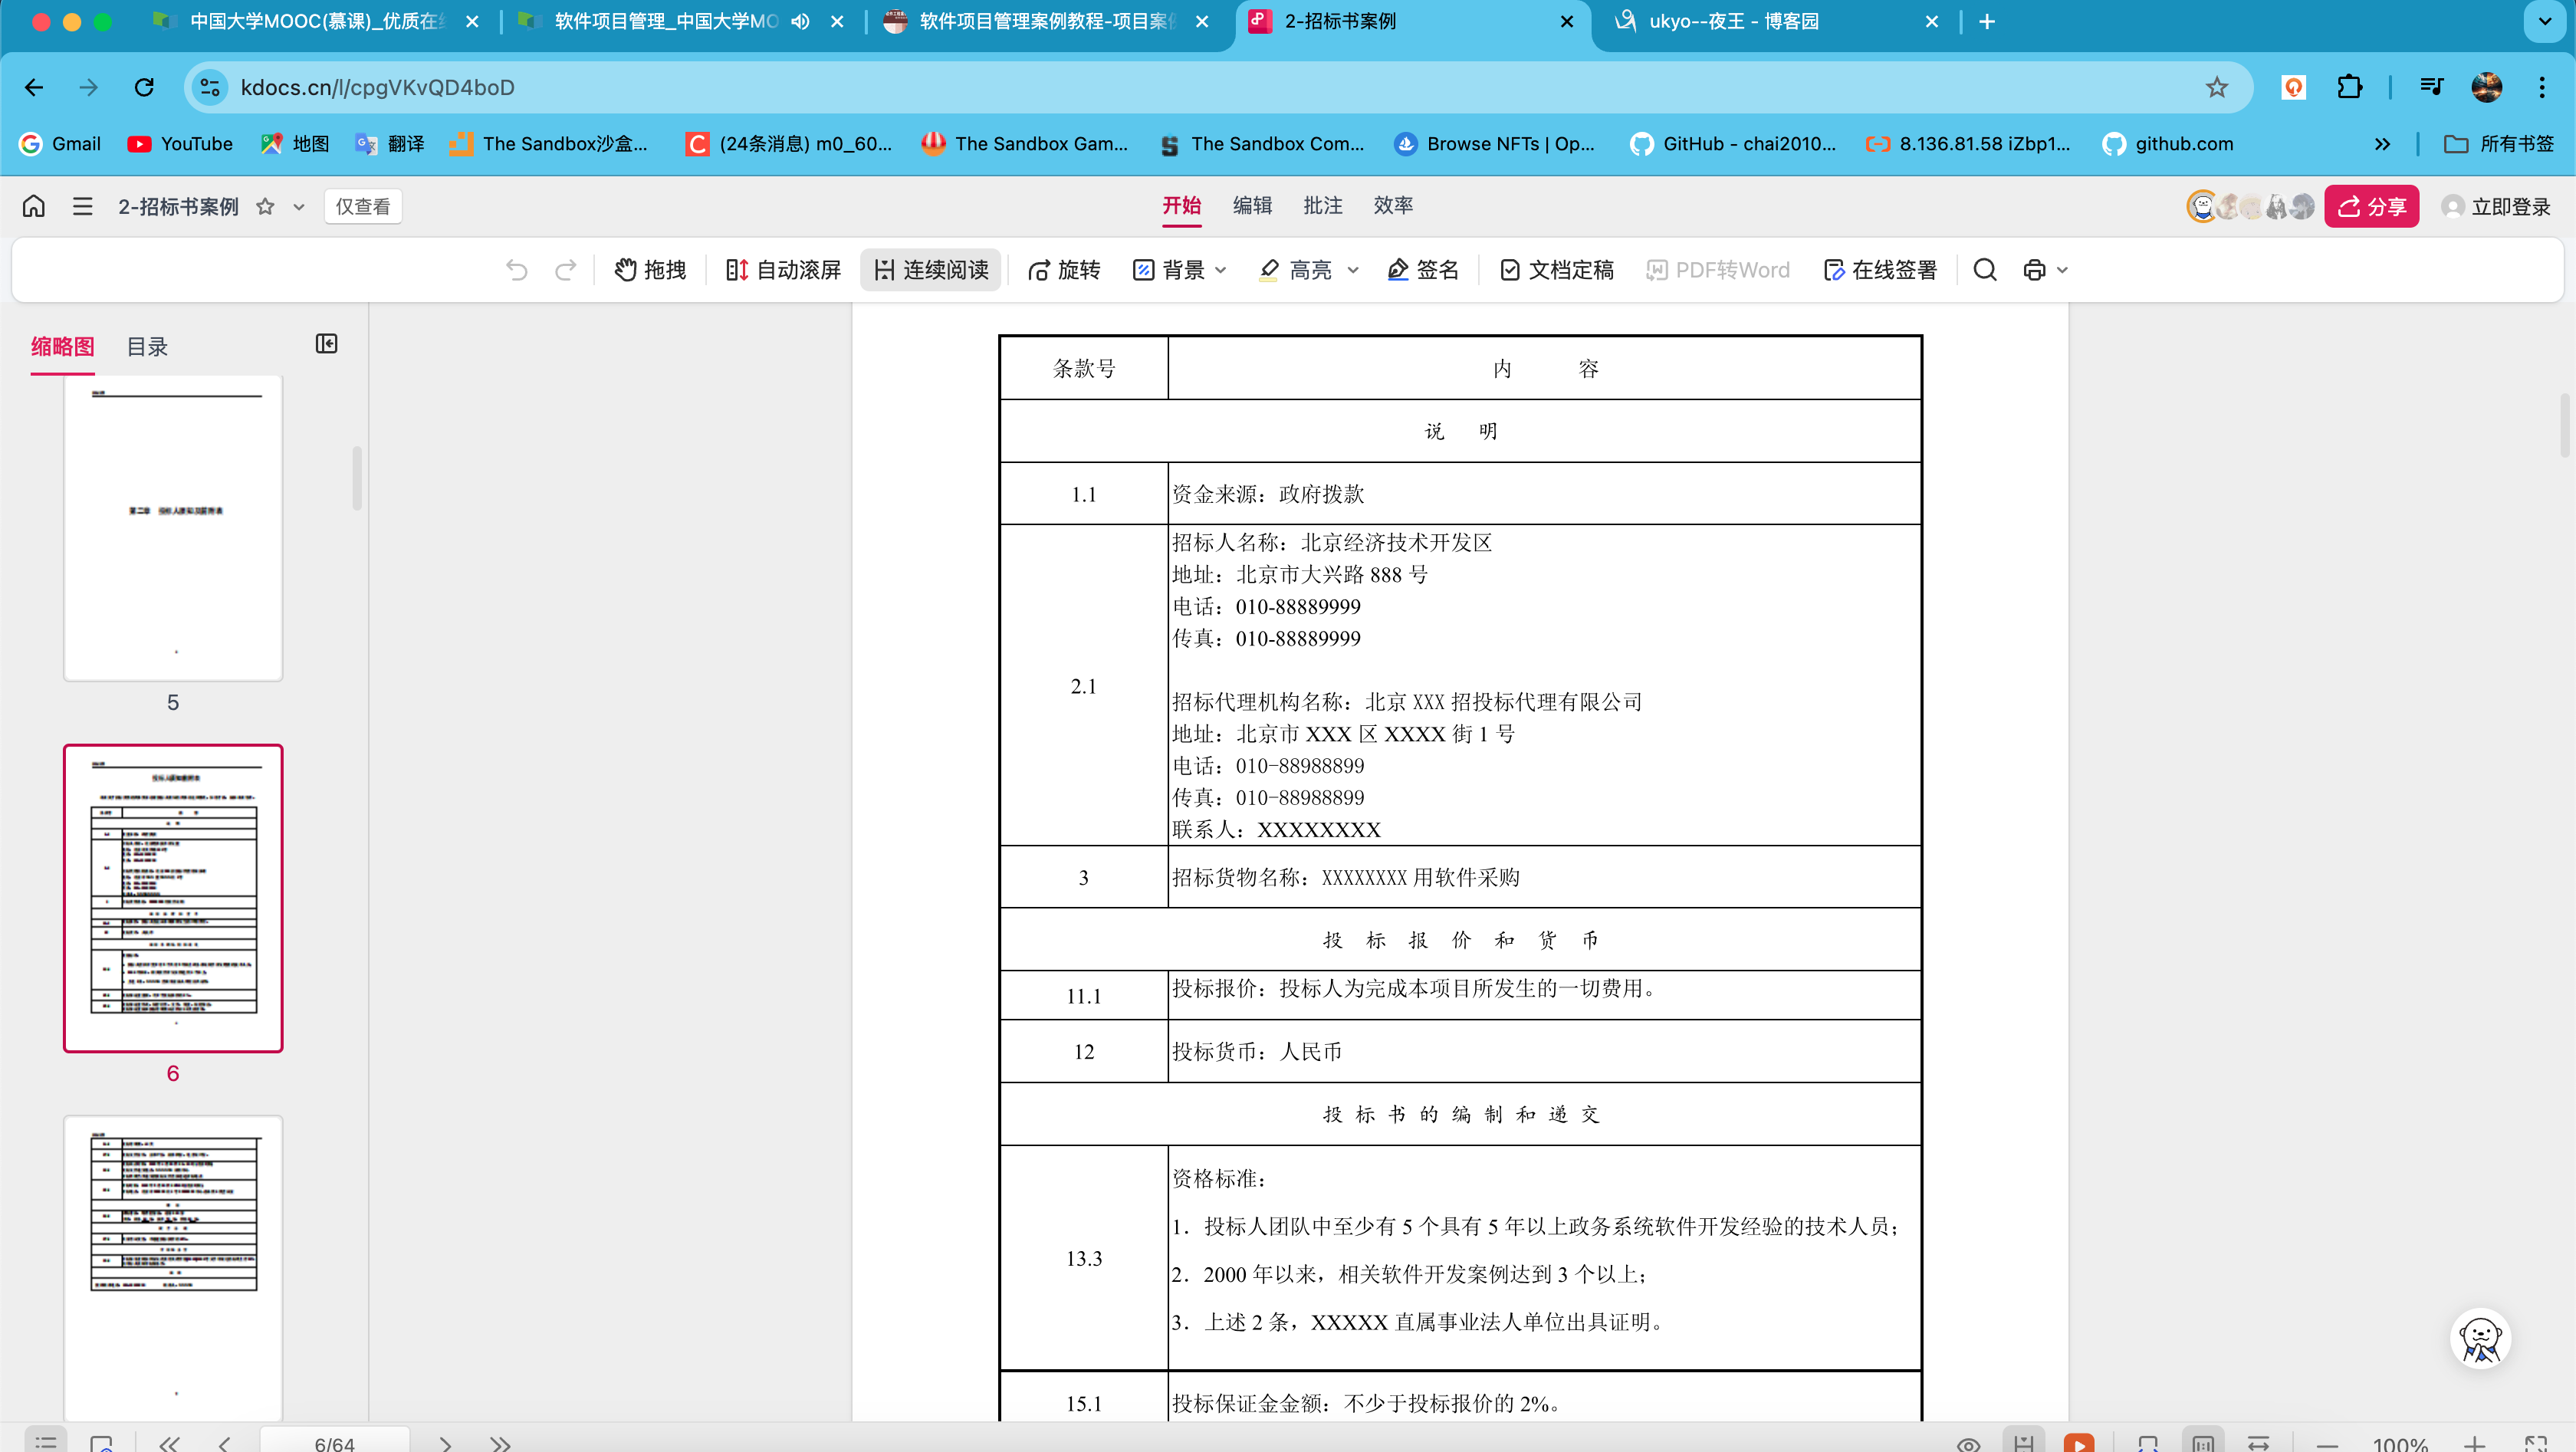The image size is (2576, 1452).
Task: Select the 拖拽 hand tool
Action: [x=650, y=270]
